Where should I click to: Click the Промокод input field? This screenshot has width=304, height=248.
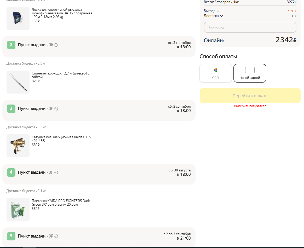(250, 27)
